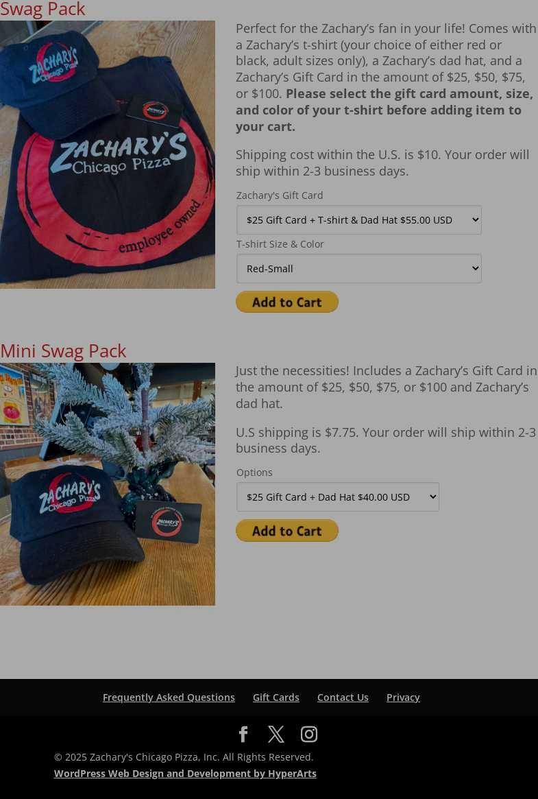Click the arrow on $55.00 USD gift card selector

click(475, 219)
